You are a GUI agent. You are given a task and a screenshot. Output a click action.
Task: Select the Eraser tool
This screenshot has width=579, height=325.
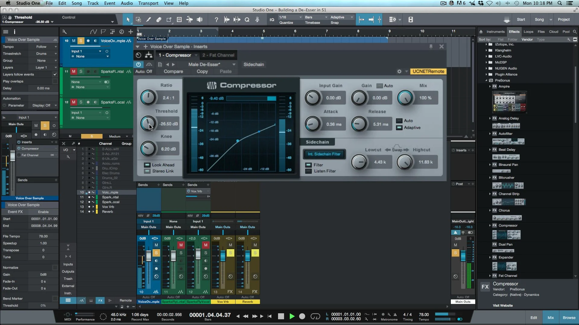pos(159,20)
